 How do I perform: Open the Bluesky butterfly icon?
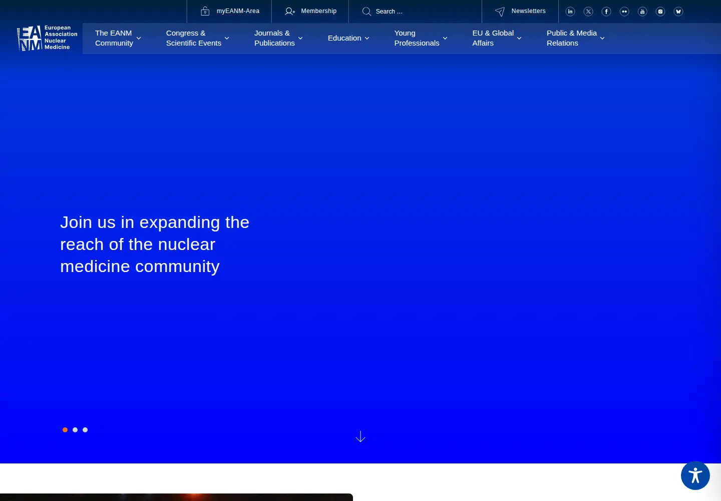[678, 12]
